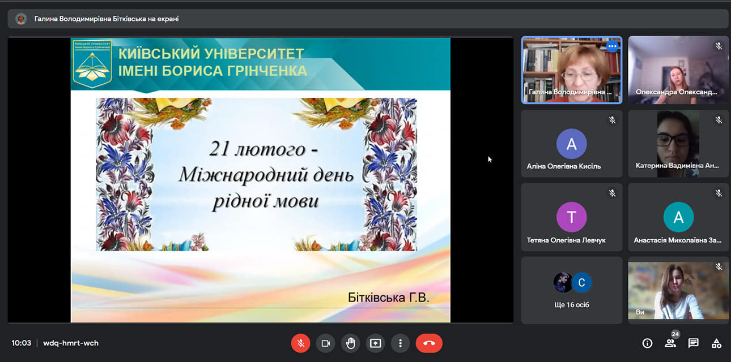
Task: Leave the call with red hang-up button
Action: pos(429,343)
